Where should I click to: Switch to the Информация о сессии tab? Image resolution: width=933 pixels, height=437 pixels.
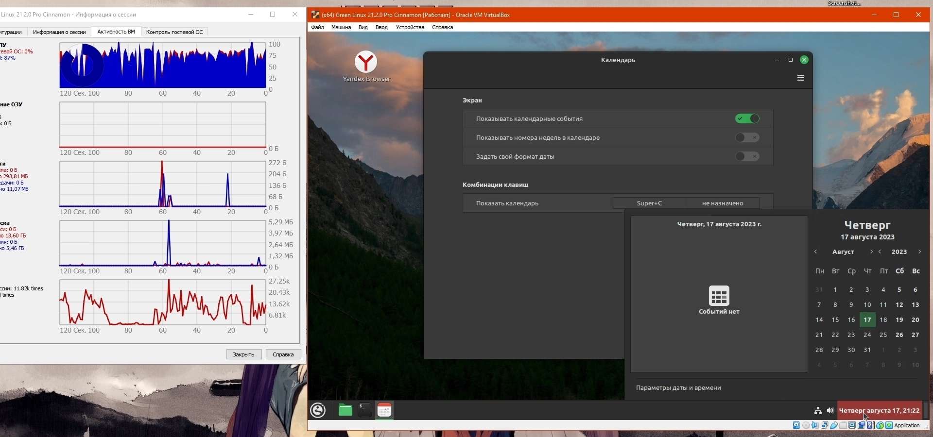(x=59, y=32)
